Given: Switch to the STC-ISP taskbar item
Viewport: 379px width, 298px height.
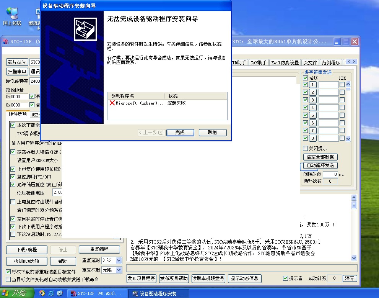Looking at the screenshot, I should pyautogui.click(x=97, y=293).
